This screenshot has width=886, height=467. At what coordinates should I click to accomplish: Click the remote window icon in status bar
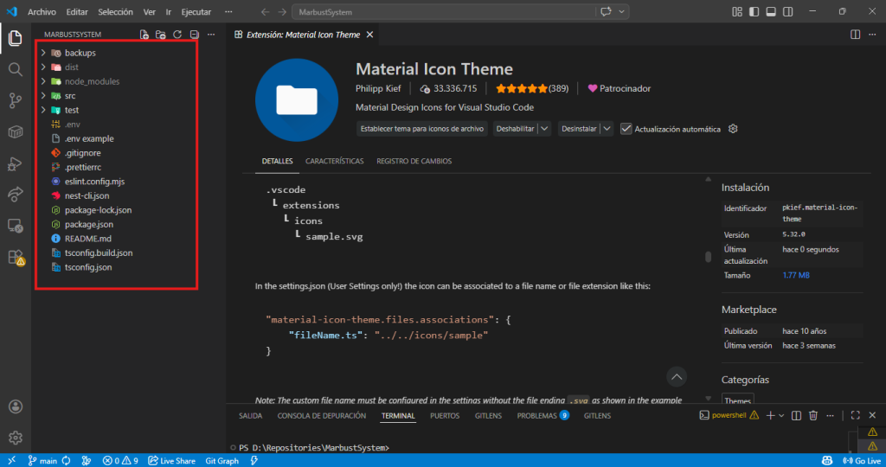pos(12,461)
